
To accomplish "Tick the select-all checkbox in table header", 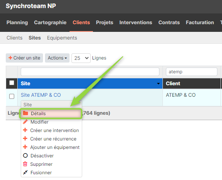I will tap(12, 83).
